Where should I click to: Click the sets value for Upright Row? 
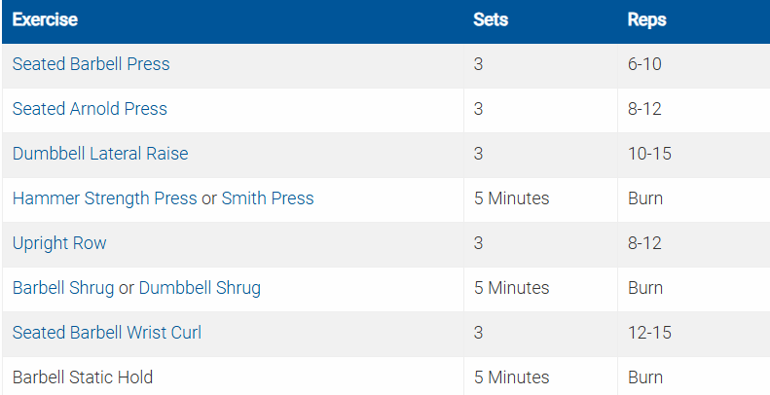click(x=479, y=243)
